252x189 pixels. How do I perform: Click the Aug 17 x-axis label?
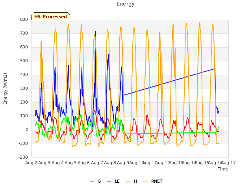(228, 163)
